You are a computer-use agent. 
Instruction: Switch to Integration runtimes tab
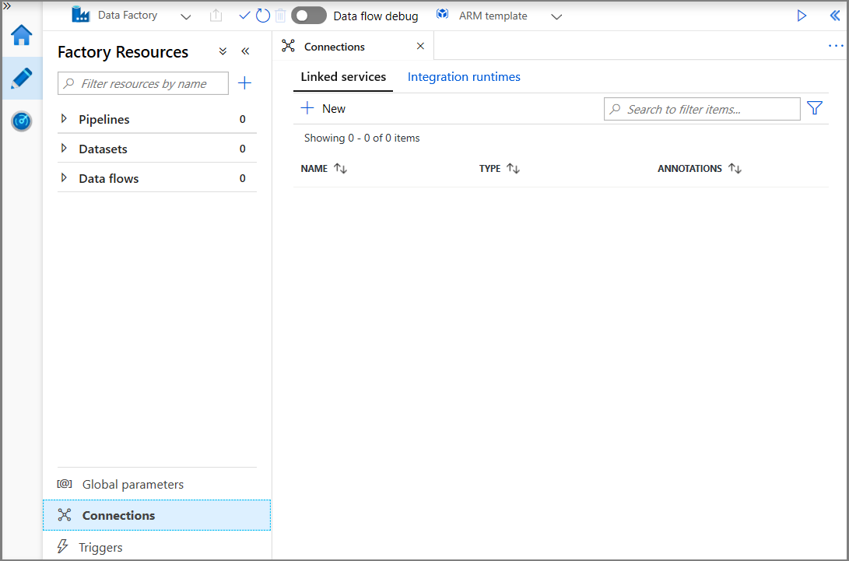[x=464, y=77]
